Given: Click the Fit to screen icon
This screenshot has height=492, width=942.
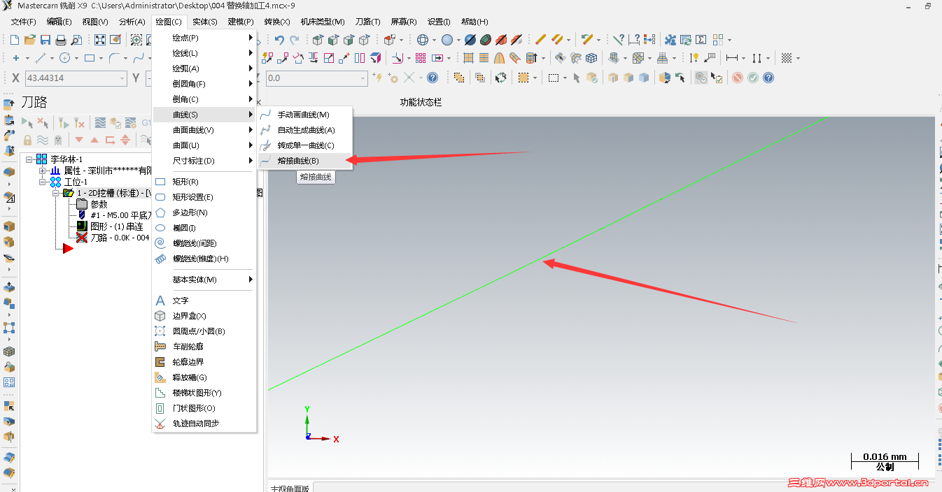Looking at the screenshot, I should click(100, 40).
